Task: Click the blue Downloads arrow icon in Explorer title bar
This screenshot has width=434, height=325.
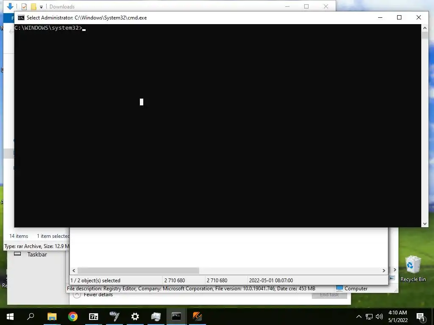Action: (x=10, y=6)
